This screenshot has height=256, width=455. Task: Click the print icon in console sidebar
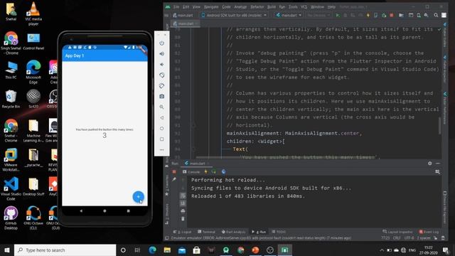(x=183, y=211)
